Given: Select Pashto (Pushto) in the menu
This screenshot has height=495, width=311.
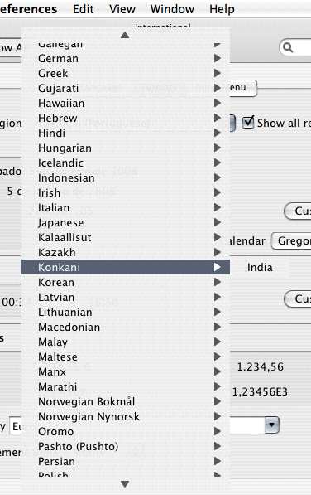Looking at the screenshot, I should coord(125,446).
